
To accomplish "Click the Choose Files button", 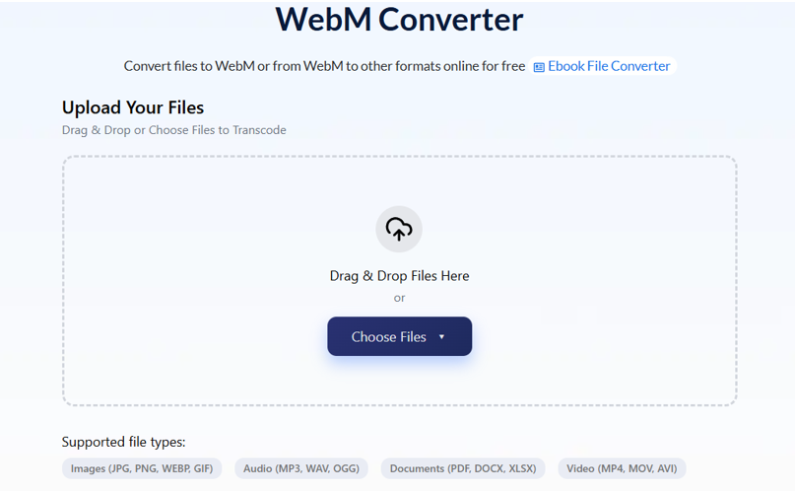I will (x=400, y=336).
